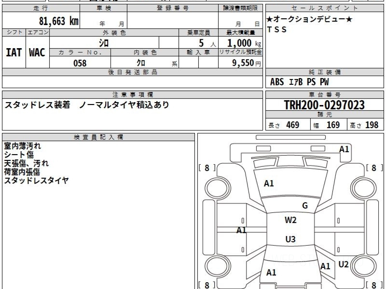This screenshot has height=289, width=386.
Task: Click the 外装色 header
Action: click(x=114, y=32)
